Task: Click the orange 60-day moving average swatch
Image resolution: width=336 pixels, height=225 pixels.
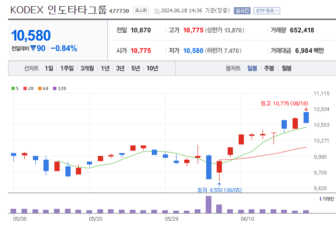Action: (40, 88)
